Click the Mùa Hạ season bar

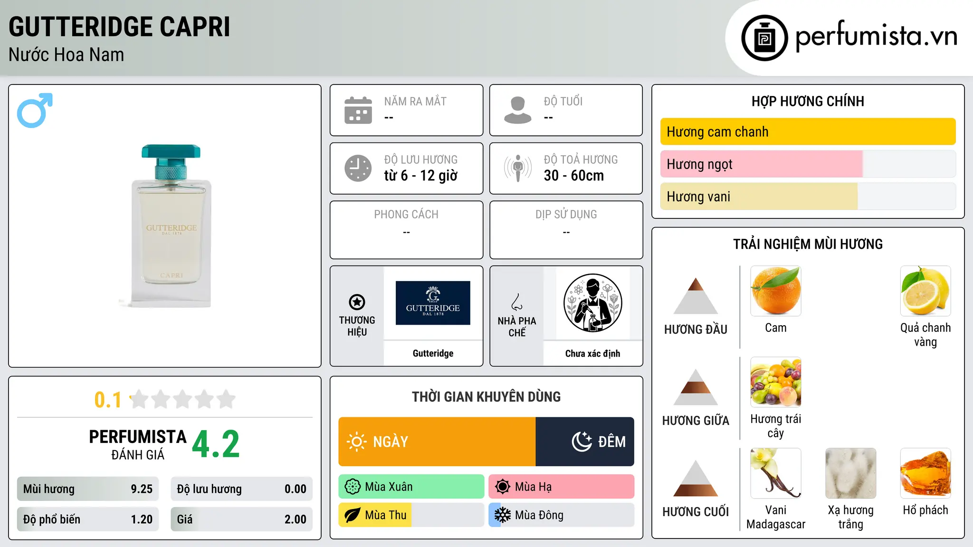click(561, 487)
